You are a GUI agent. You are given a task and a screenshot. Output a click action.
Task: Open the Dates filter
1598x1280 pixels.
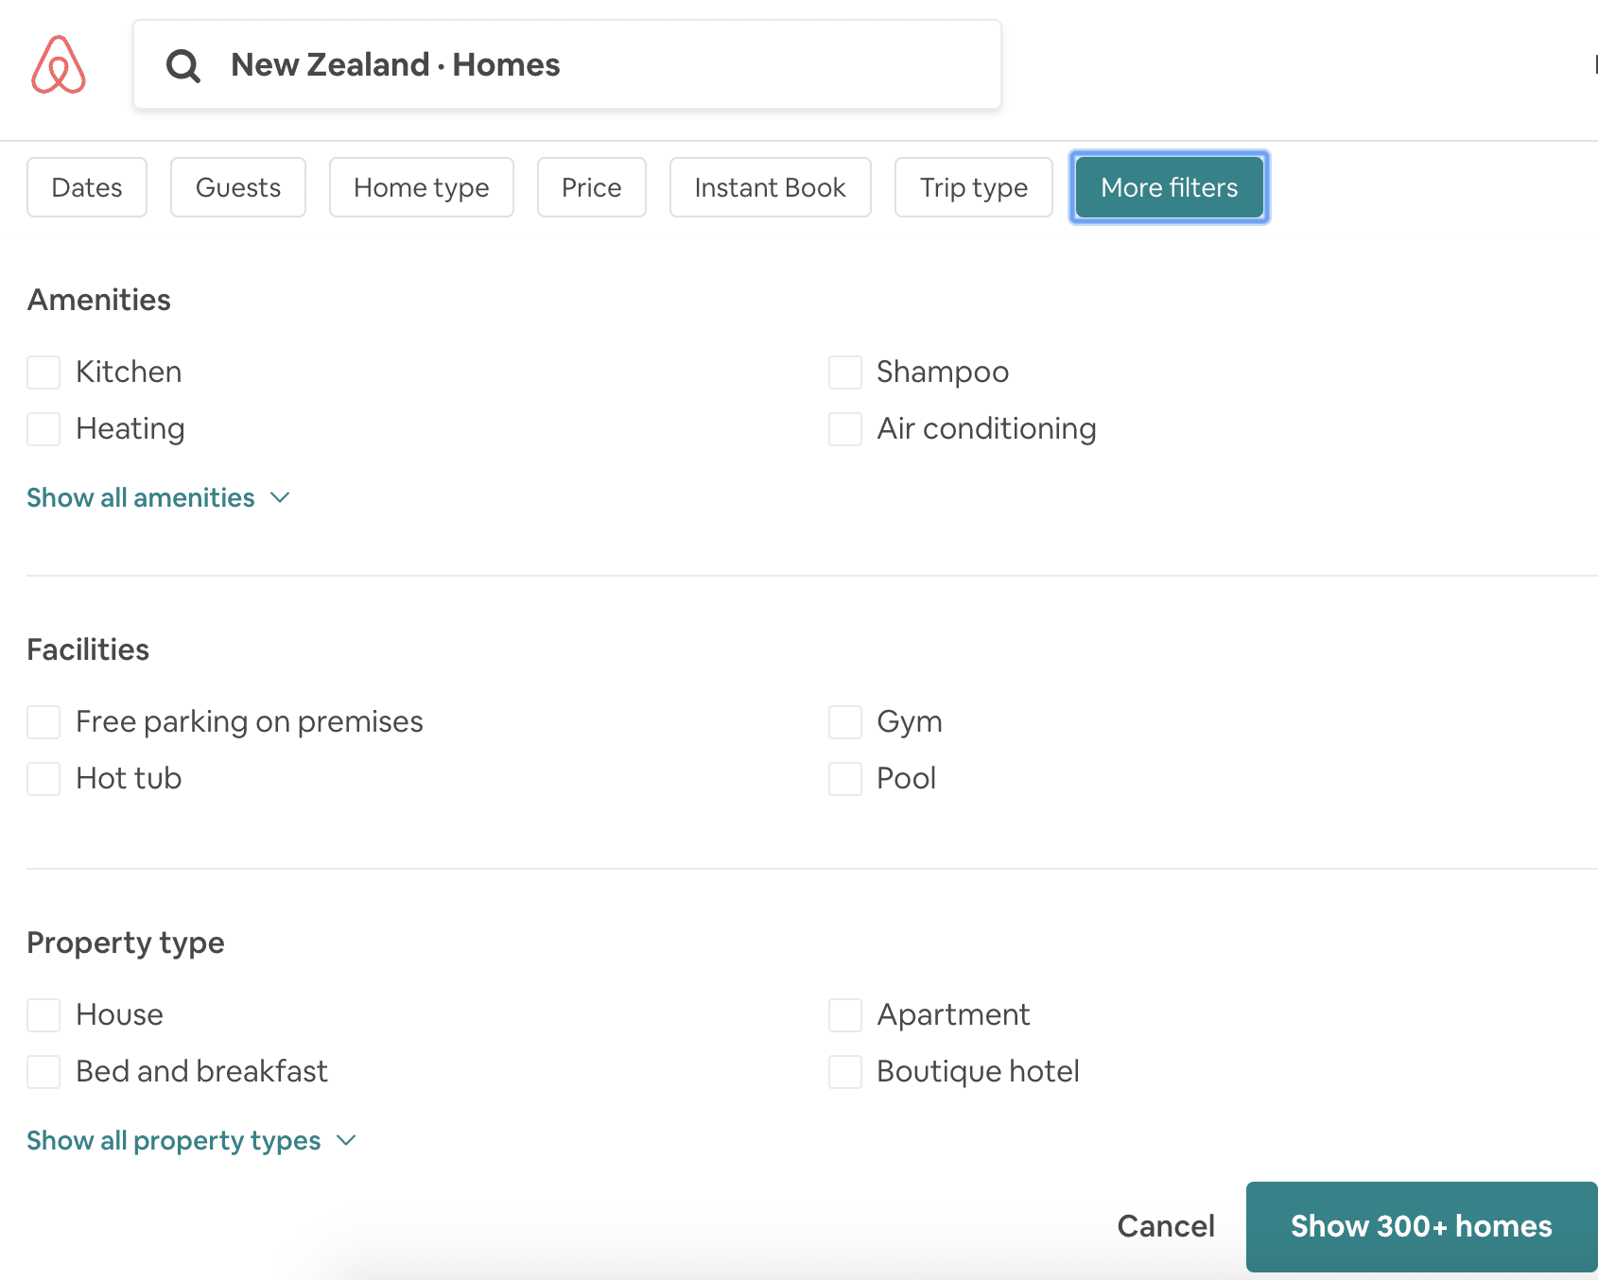[86, 187]
